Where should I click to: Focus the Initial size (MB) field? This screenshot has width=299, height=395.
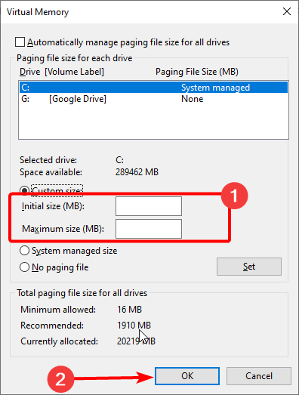(x=149, y=206)
